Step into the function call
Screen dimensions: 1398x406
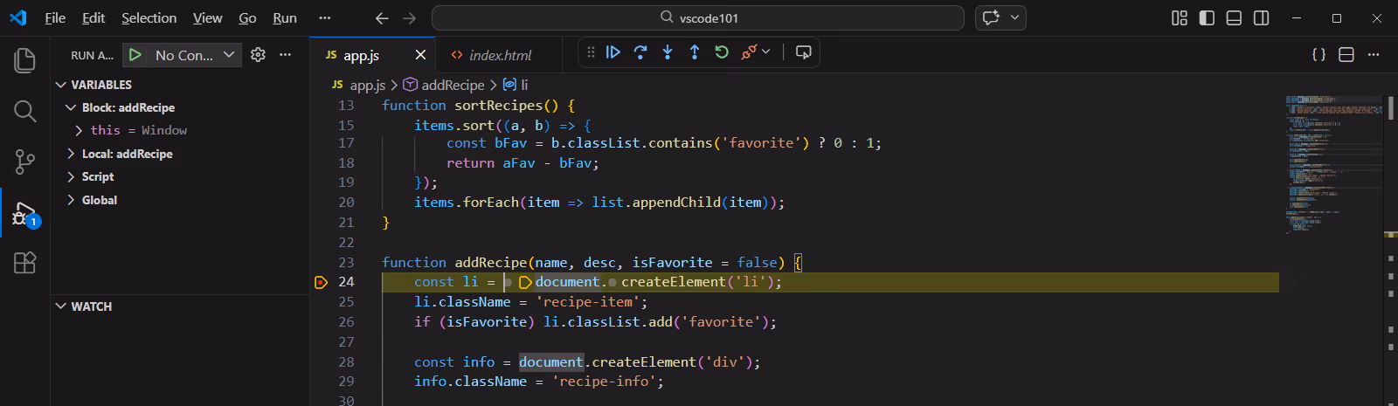pyautogui.click(x=668, y=52)
